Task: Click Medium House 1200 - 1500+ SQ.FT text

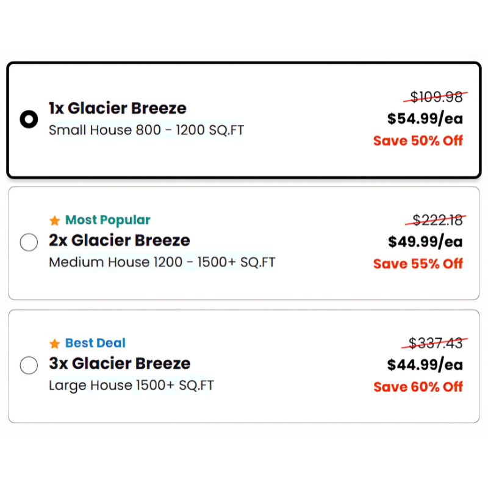Action: pyautogui.click(x=162, y=262)
